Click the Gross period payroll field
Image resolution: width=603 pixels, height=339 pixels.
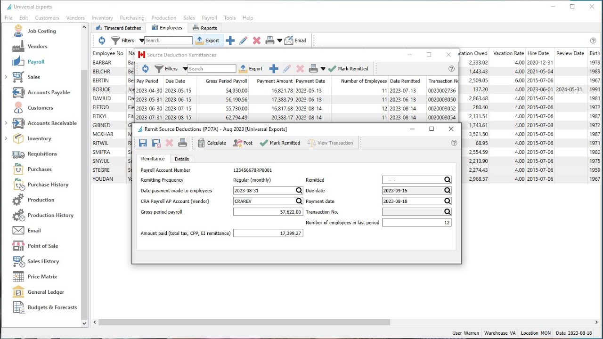point(268,212)
